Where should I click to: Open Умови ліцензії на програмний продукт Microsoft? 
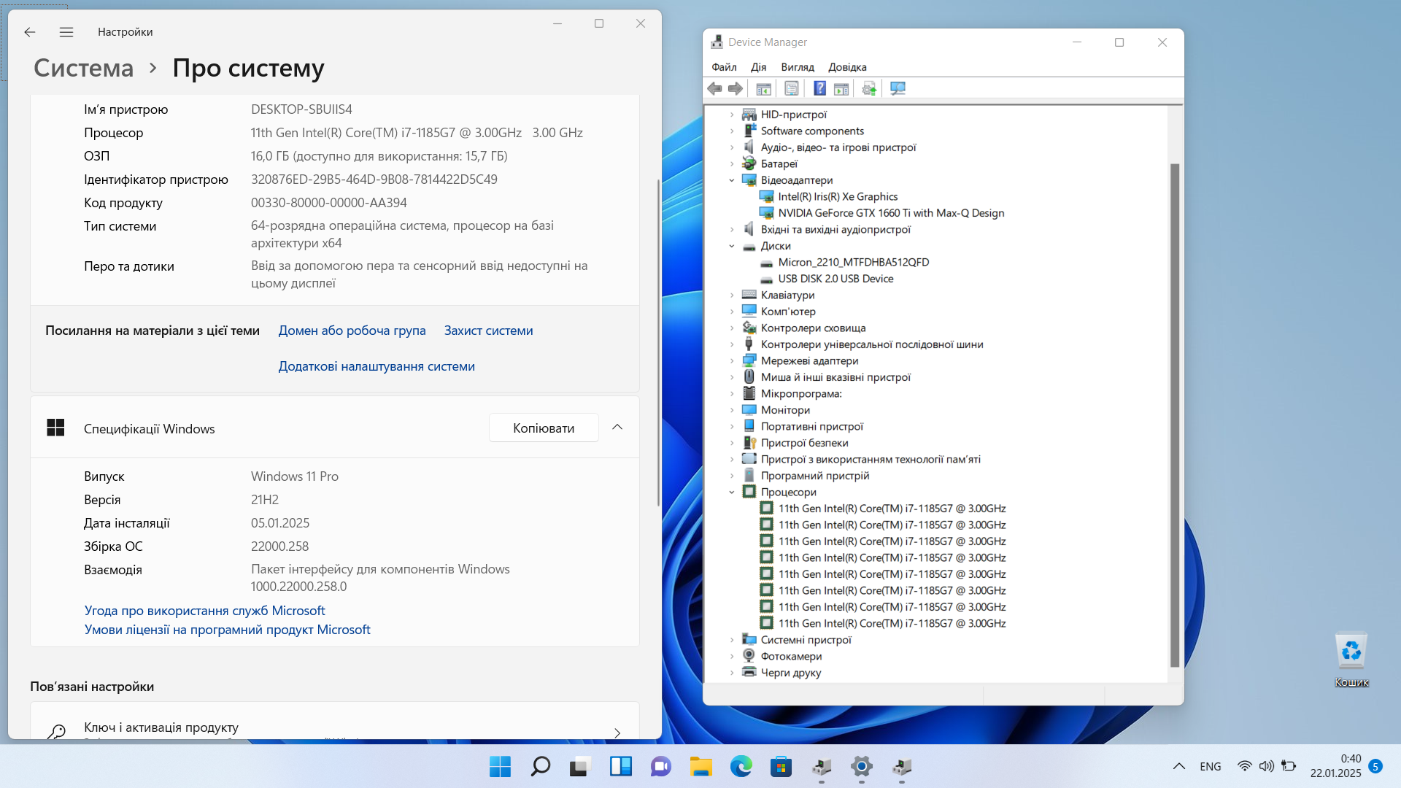[x=227, y=630]
